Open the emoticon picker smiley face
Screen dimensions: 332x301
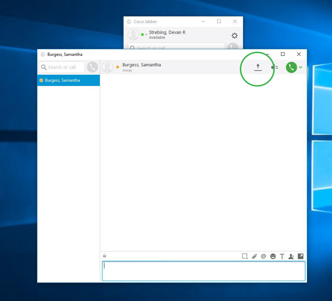[x=273, y=256]
